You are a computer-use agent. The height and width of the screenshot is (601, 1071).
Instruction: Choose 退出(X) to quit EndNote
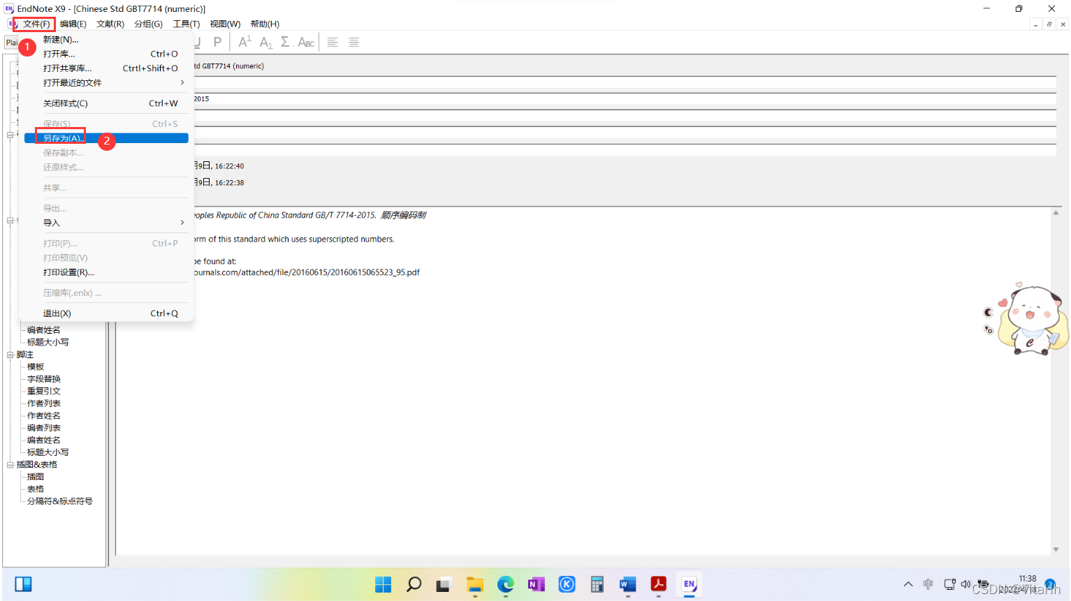[106, 313]
